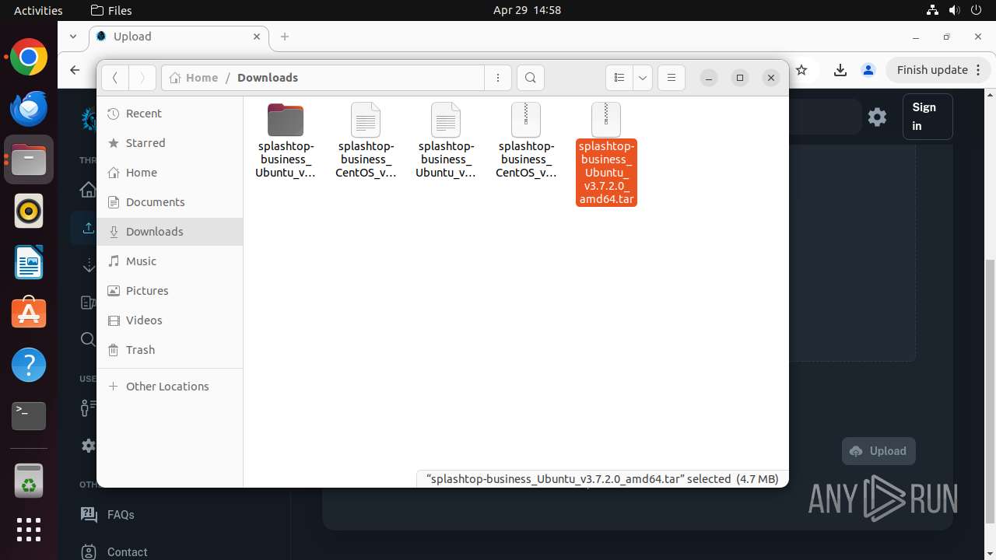996x560 pixels.
Task: Open Rhythmbox music player from dock
Action: [29, 211]
